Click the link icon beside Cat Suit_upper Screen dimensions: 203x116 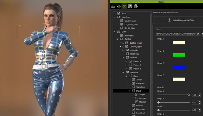tap(123, 46)
